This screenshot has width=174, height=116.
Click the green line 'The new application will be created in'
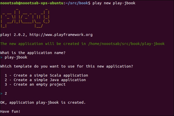(43, 44)
